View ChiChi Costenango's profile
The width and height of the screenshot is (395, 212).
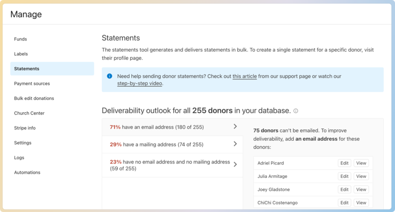pyautogui.click(x=361, y=203)
